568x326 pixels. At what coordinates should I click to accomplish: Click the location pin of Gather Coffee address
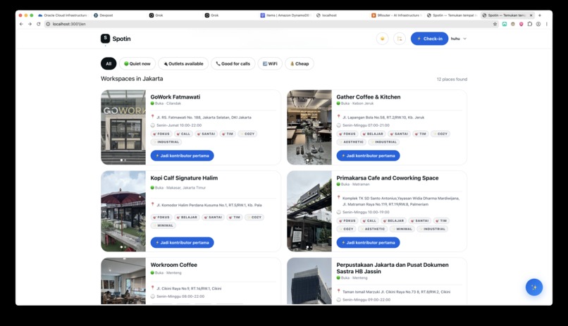pos(339,117)
